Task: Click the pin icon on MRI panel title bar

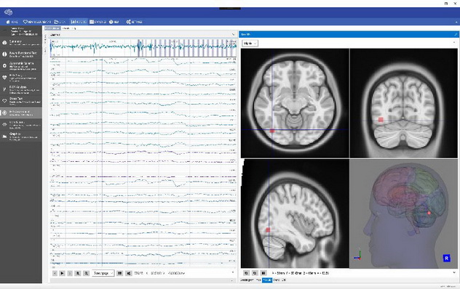Action: pos(456,35)
